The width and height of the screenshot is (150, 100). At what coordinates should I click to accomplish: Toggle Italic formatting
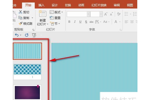click(75, 22)
